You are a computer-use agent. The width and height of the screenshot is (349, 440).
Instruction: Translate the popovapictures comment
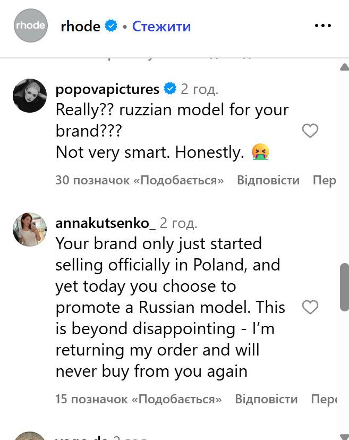(324, 181)
